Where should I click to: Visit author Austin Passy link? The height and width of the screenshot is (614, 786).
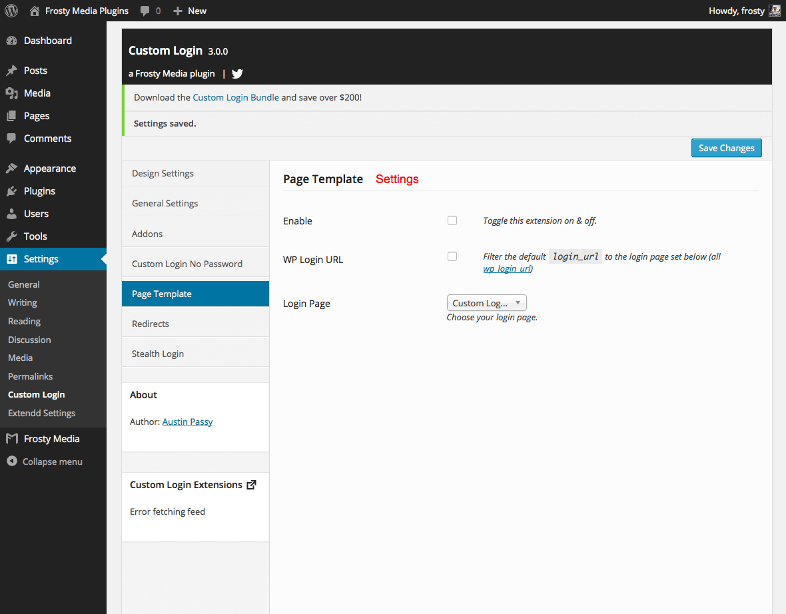pos(187,422)
